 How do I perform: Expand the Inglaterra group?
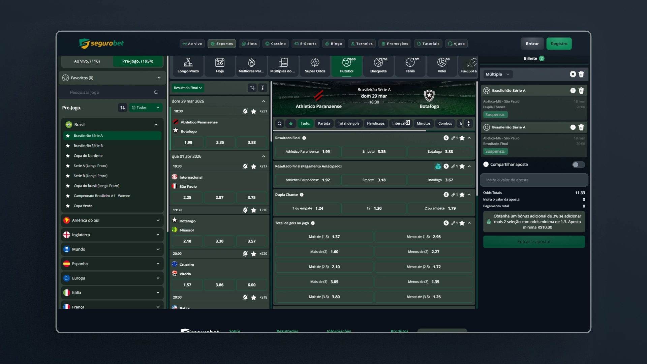pos(112,235)
